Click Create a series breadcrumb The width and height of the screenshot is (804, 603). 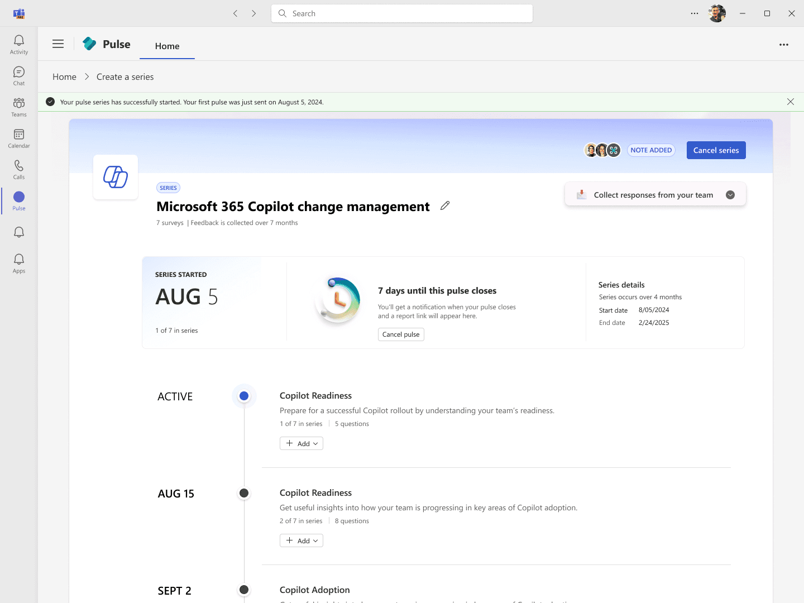tap(125, 77)
